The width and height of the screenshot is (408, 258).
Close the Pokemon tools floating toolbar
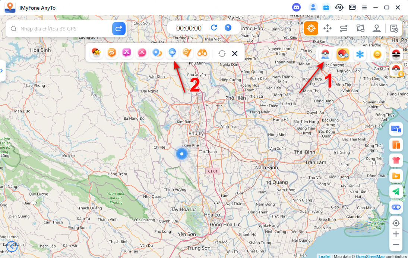pos(235,54)
